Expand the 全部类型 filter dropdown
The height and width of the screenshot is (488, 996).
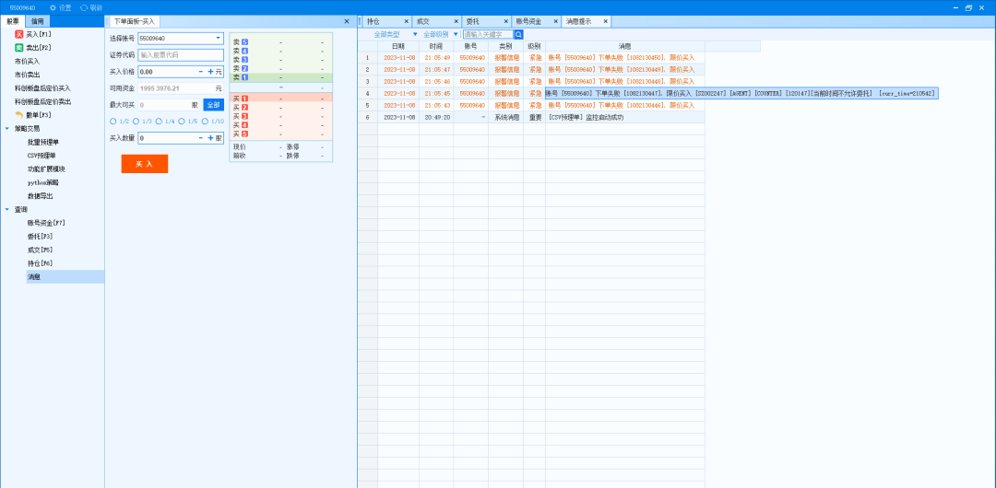pos(415,34)
